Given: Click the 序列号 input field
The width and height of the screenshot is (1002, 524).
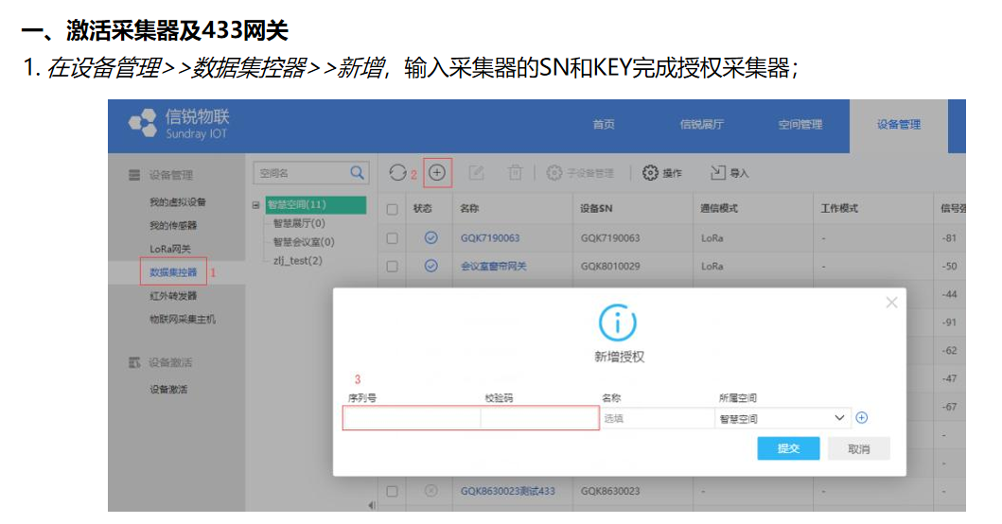Looking at the screenshot, I should (x=412, y=419).
